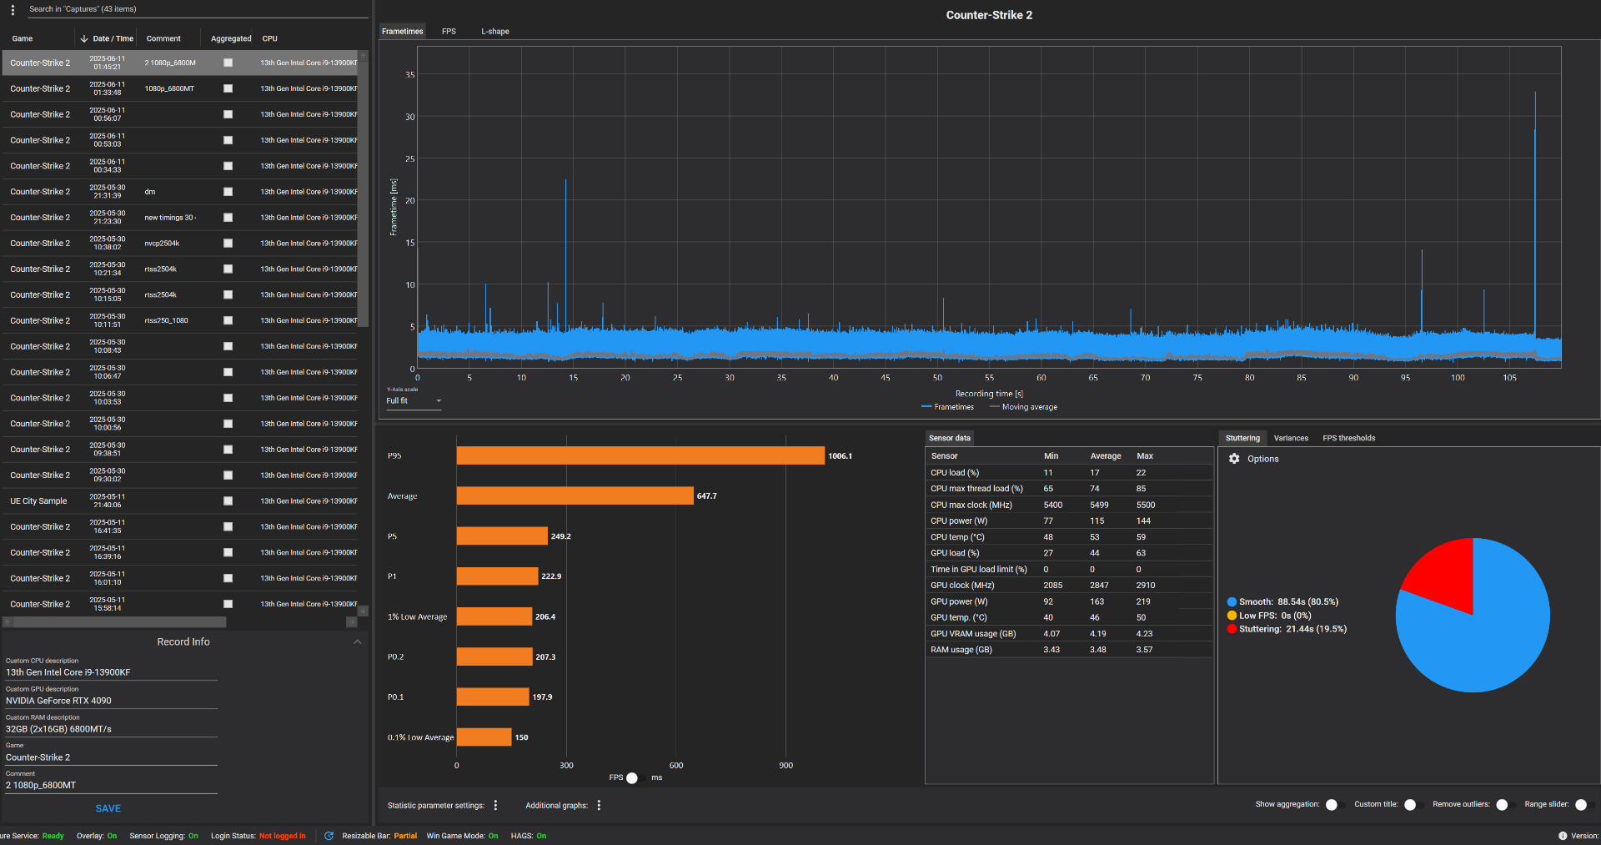Toggle the Custom title switch
This screenshot has height=845, width=1601.
coord(1413,805)
